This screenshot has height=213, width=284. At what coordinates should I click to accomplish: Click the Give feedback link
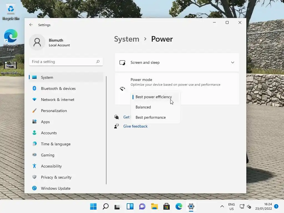[x=135, y=126]
